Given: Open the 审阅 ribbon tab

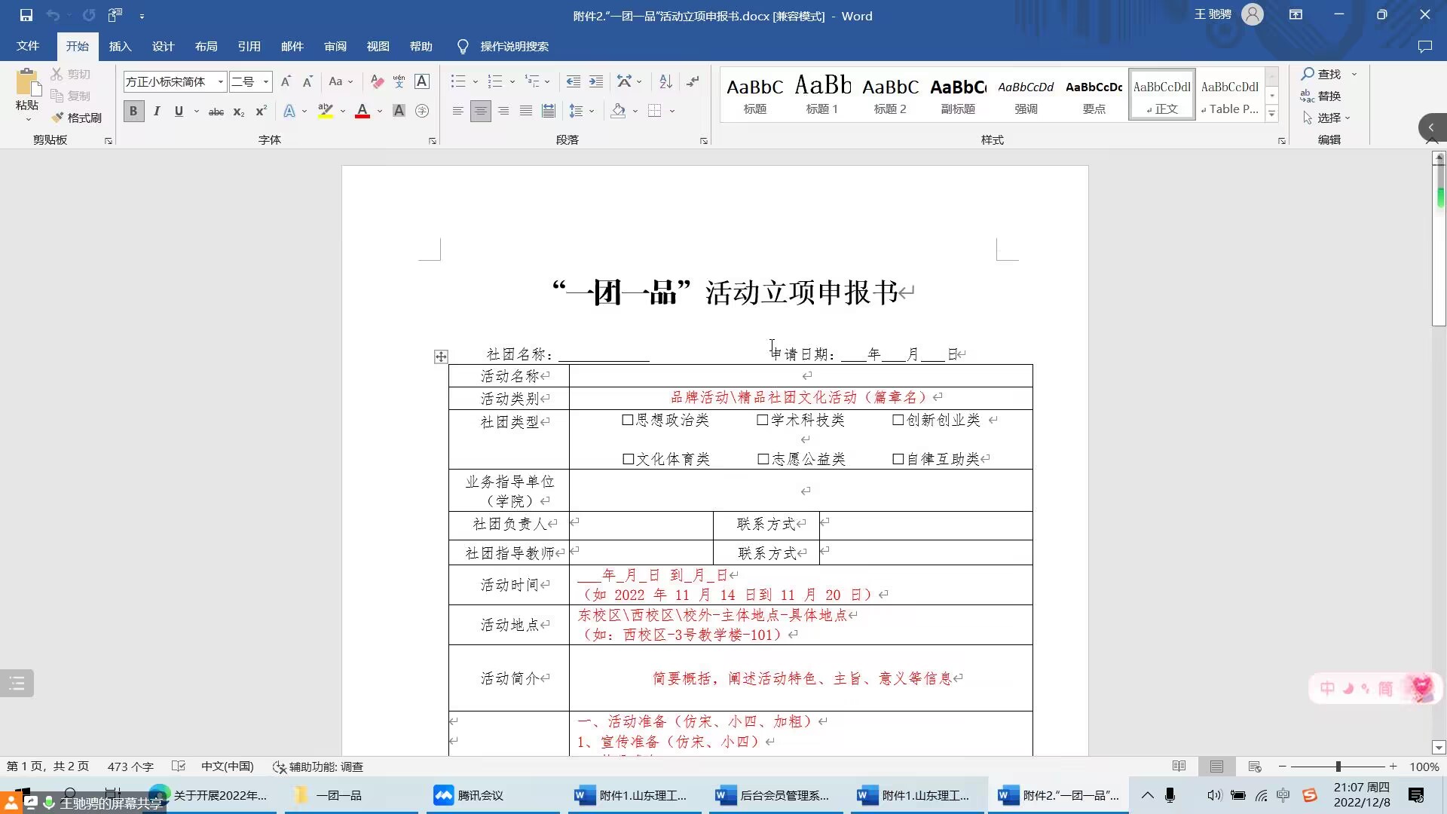Looking at the screenshot, I should [x=335, y=47].
